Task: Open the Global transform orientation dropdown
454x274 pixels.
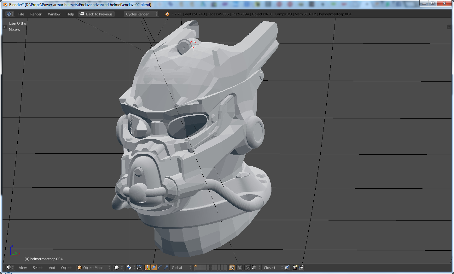Action: pos(181,268)
